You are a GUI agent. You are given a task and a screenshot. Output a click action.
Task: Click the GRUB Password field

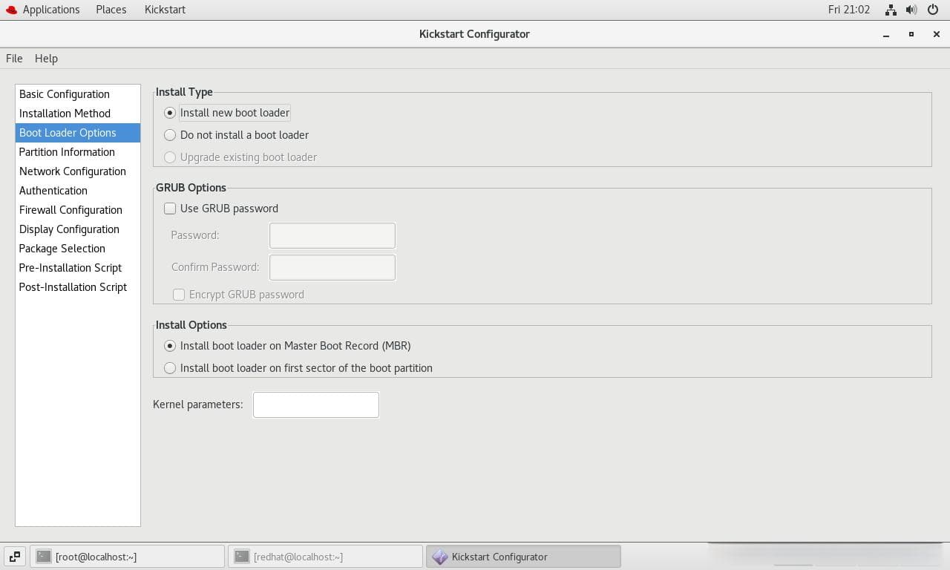(332, 235)
